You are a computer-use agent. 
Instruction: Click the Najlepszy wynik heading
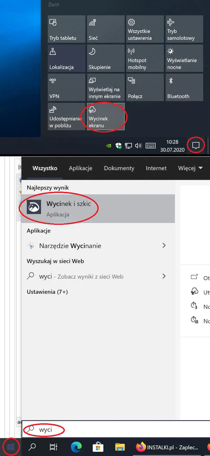(48, 188)
